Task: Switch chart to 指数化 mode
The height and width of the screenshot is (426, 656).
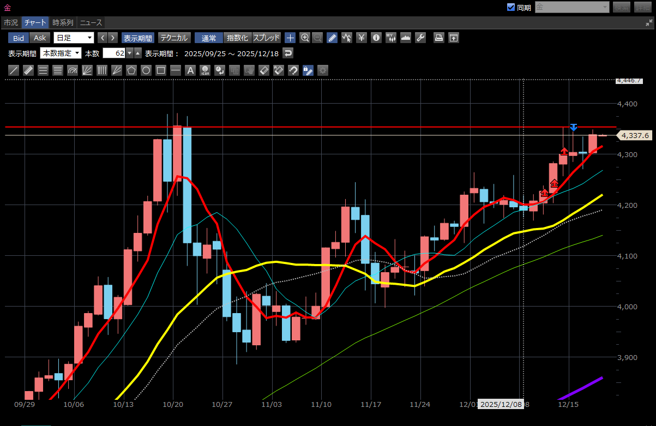Action: click(237, 38)
